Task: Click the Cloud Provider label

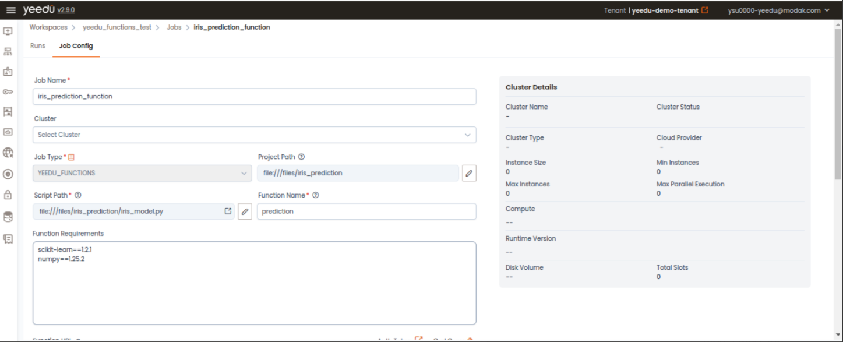Action: click(x=679, y=138)
